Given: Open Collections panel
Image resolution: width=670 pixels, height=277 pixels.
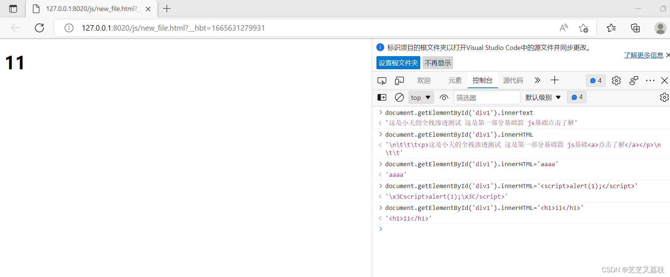Looking at the screenshot, I should [635, 28].
